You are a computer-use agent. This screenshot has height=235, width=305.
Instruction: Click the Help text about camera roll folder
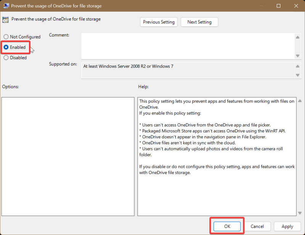[211, 152]
